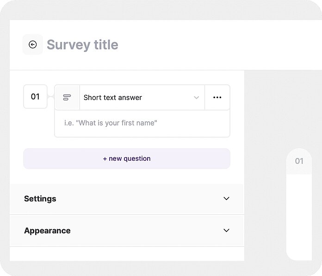
Task: Add a new question
Action: 126,158
